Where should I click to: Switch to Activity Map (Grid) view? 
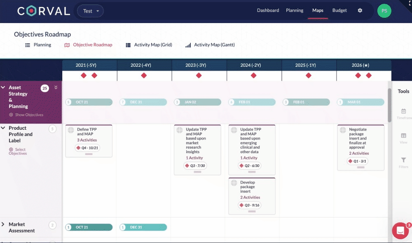pyautogui.click(x=149, y=45)
